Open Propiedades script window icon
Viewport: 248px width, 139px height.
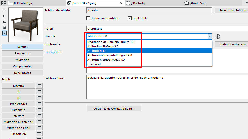click(39, 104)
